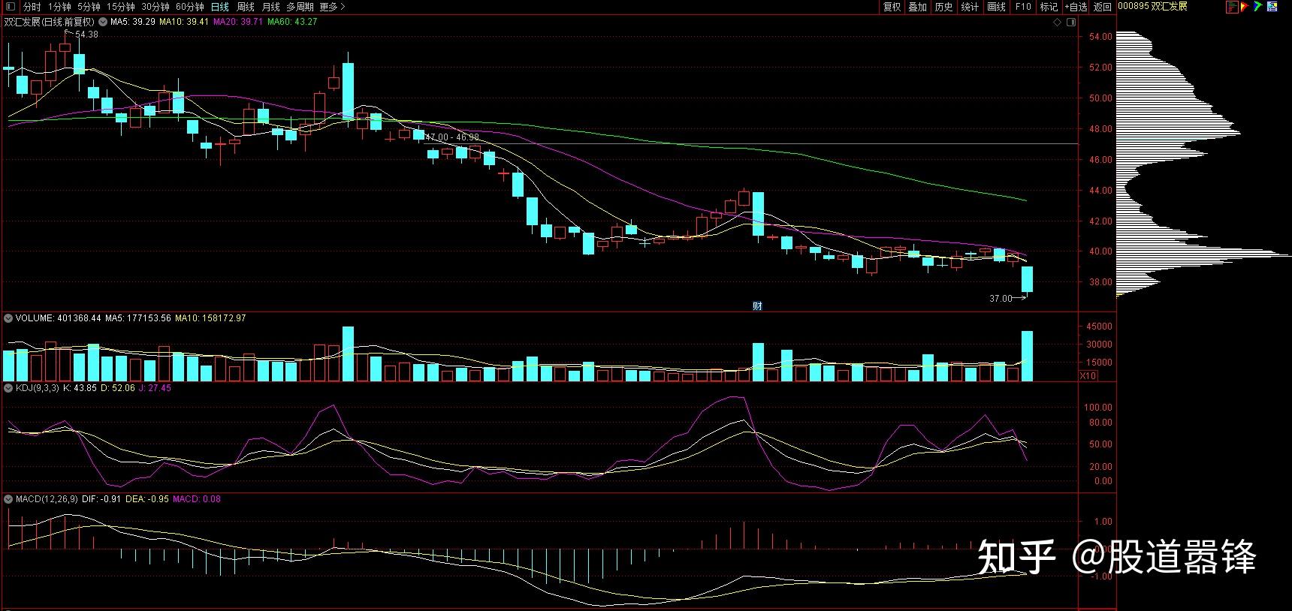The width and height of the screenshot is (1292, 611).
Task: Open F10 company info
Action: tap(1023, 7)
